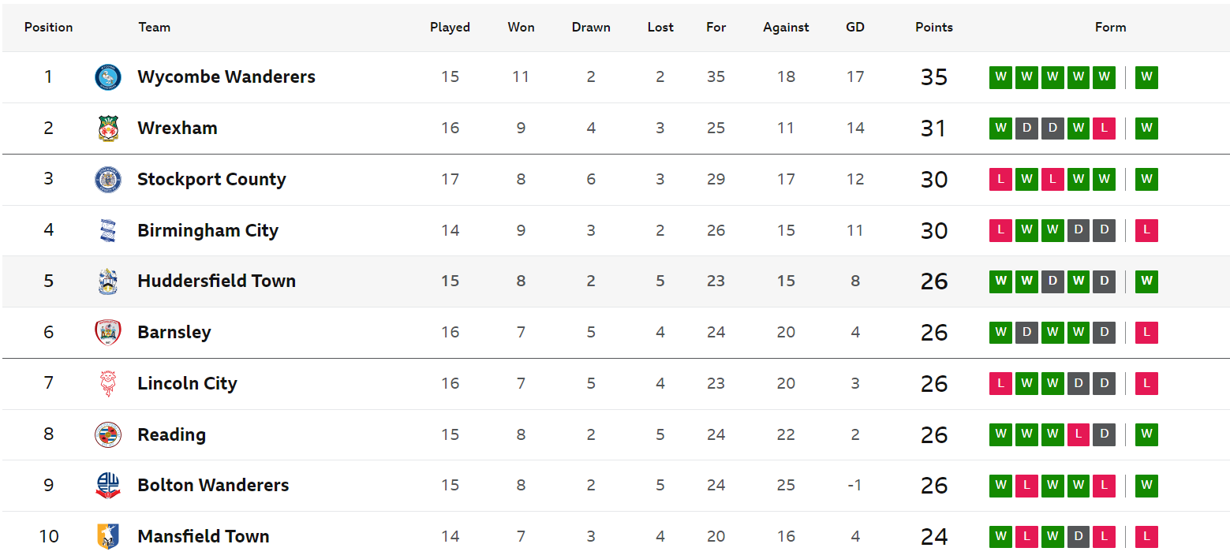The width and height of the screenshot is (1230, 559).
Task: Click the Reading club badge
Action: pos(107,434)
